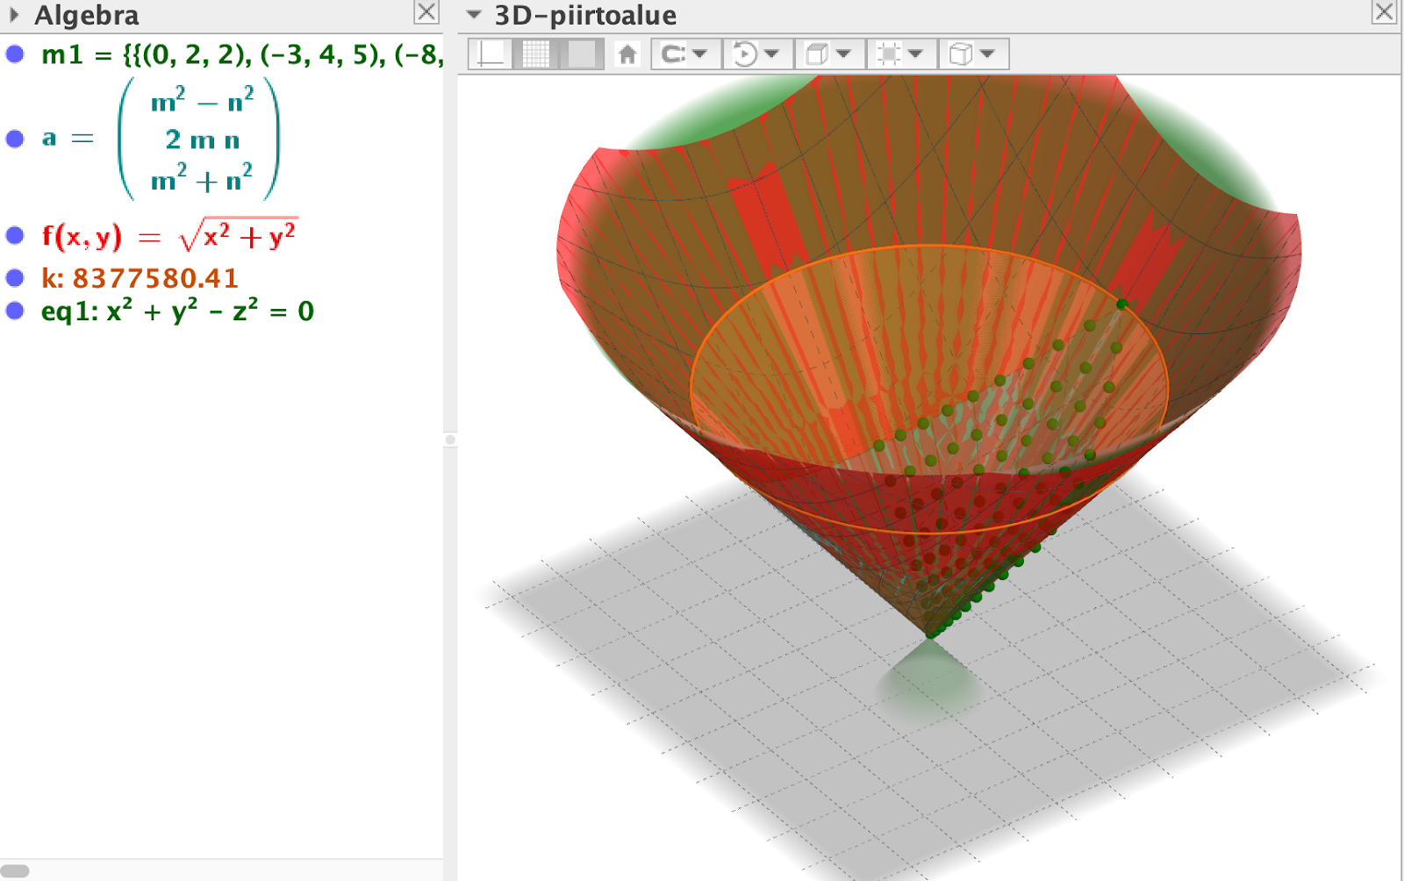
Task: Close the 3D-piirtoalue view
Action: point(1384,11)
